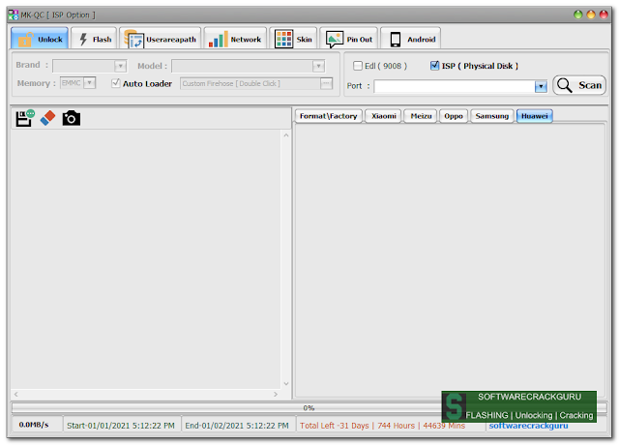Image resolution: width=619 pixels, height=445 pixels.
Task: Switch to the Flash tab
Action: tap(95, 39)
